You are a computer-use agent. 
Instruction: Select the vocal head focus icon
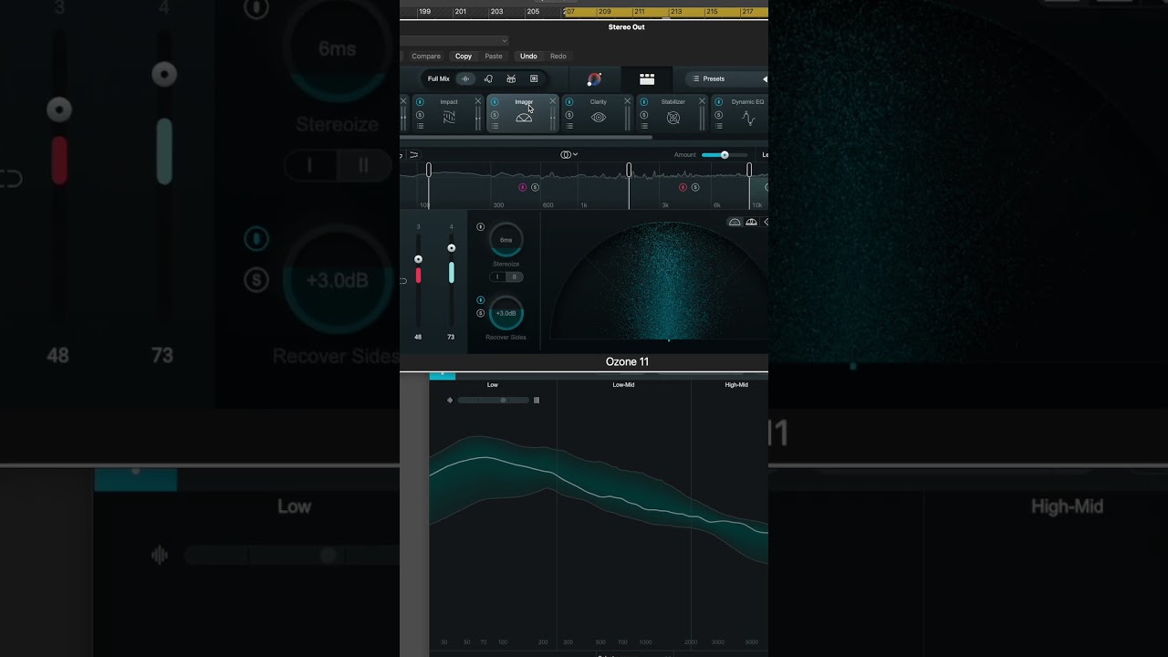click(x=488, y=78)
